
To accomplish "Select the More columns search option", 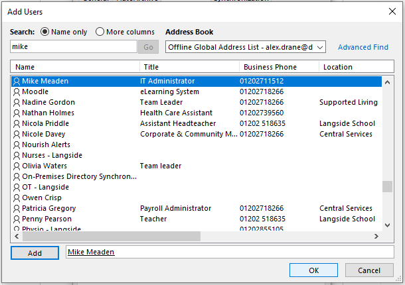I will [100, 32].
